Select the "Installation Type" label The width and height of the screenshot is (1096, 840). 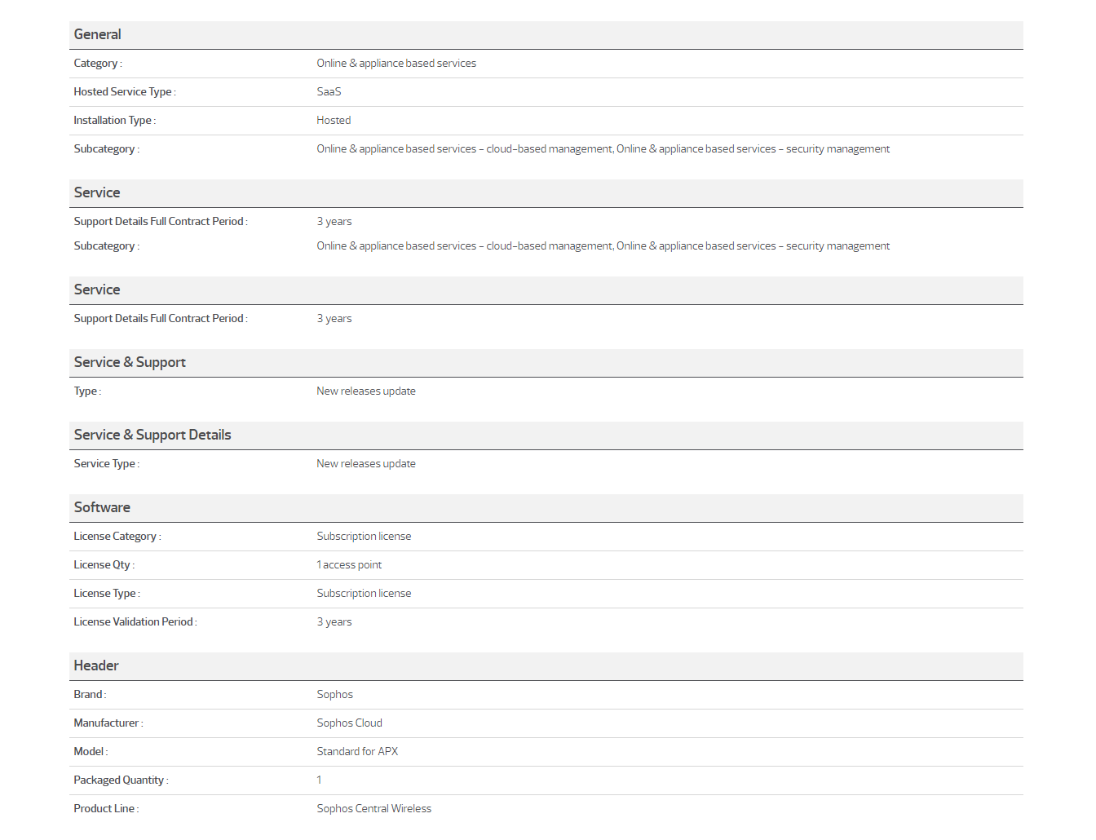pos(113,121)
